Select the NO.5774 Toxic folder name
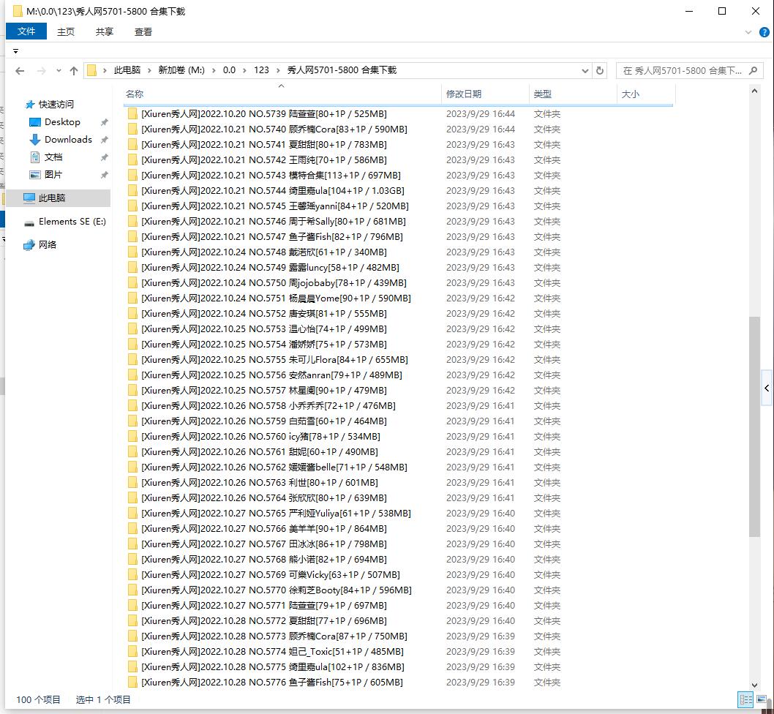Screen dimensions: 774x714 pos(272,652)
